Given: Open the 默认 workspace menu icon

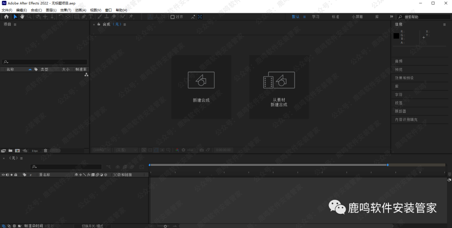Looking at the screenshot, I should pyautogui.click(x=304, y=17).
